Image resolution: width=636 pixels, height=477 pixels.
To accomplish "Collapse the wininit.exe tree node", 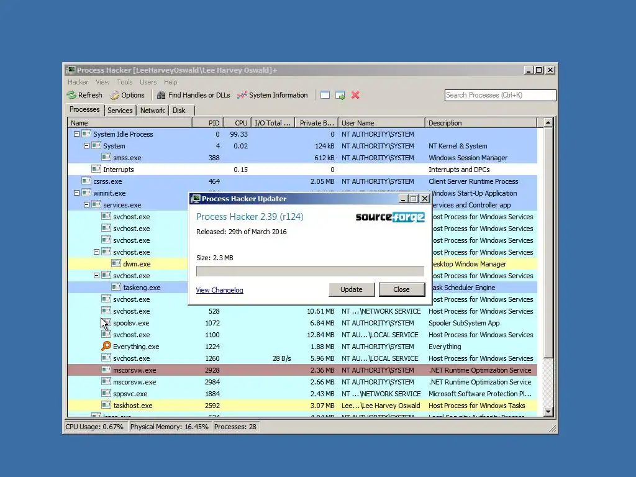I will click(x=76, y=193).
